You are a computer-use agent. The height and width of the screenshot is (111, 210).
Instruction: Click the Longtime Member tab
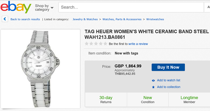[189, 100]
